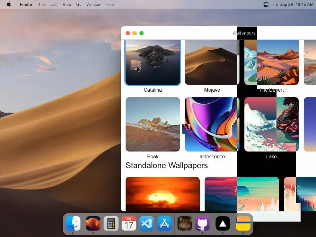Viewport: 316px width, 237px height.
Task: Minimize the Wallpapers window
Action: [x=135, y=33]
